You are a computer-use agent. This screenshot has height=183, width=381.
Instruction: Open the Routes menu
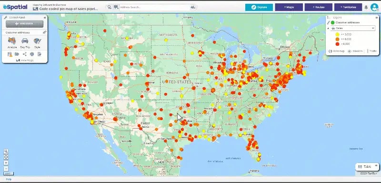[319, 7]
